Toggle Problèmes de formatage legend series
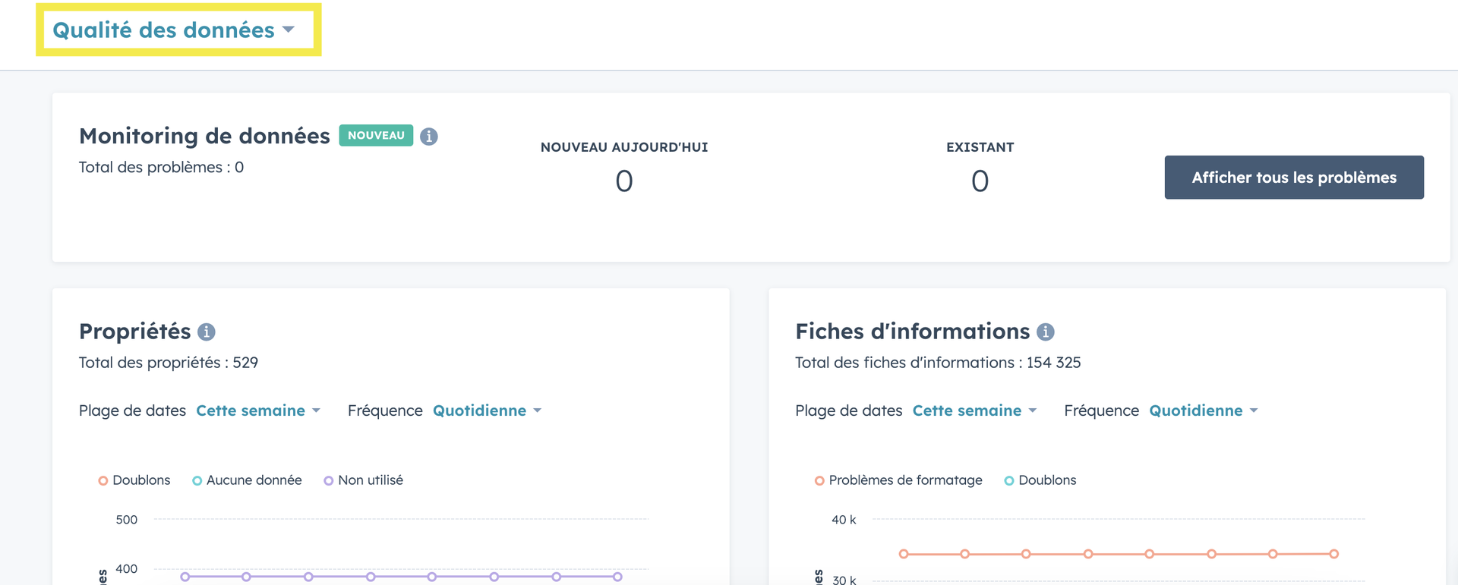Image resolution: width=1458 pixels, height=585 pixels. click(898, 480)
